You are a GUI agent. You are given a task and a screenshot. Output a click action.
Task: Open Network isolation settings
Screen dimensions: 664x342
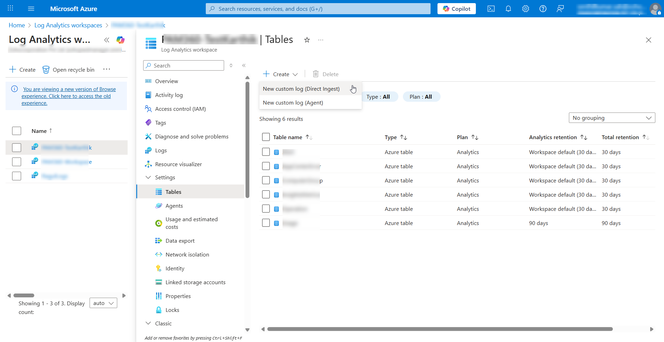click(x=187, y=254)
